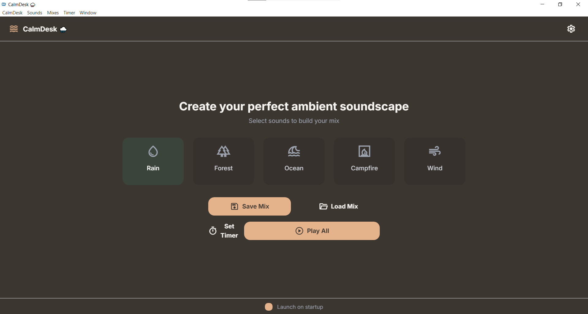Click the 'Launch on startup' label
This screenshot has height=314, width=588.
tap(300, 307)
